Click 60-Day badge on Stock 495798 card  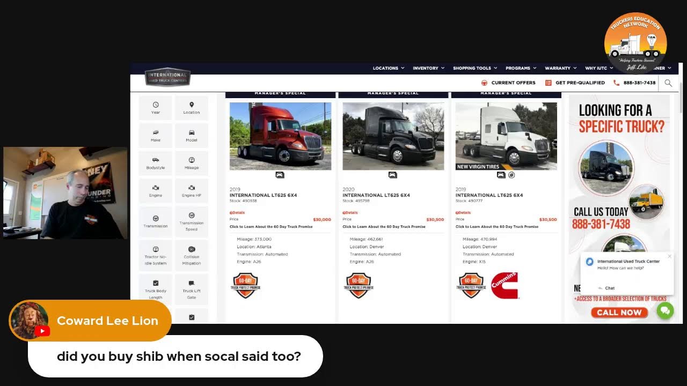click(359, 285)
